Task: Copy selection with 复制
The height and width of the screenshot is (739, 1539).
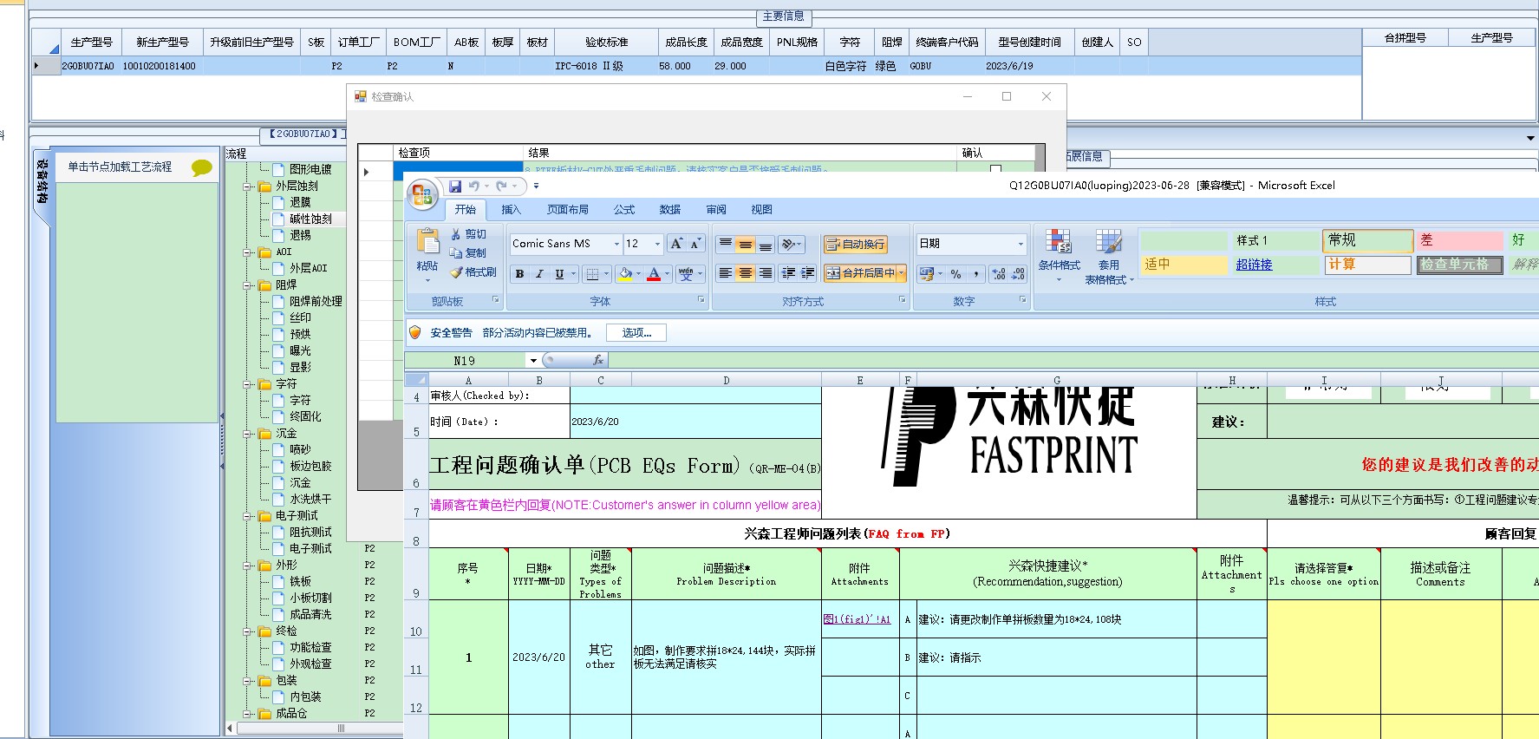Action: (x=468, y=253)
